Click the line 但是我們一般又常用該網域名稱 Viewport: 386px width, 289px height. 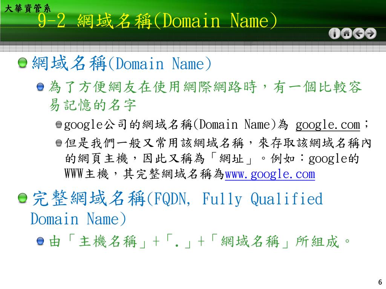[x=154, y=143]
